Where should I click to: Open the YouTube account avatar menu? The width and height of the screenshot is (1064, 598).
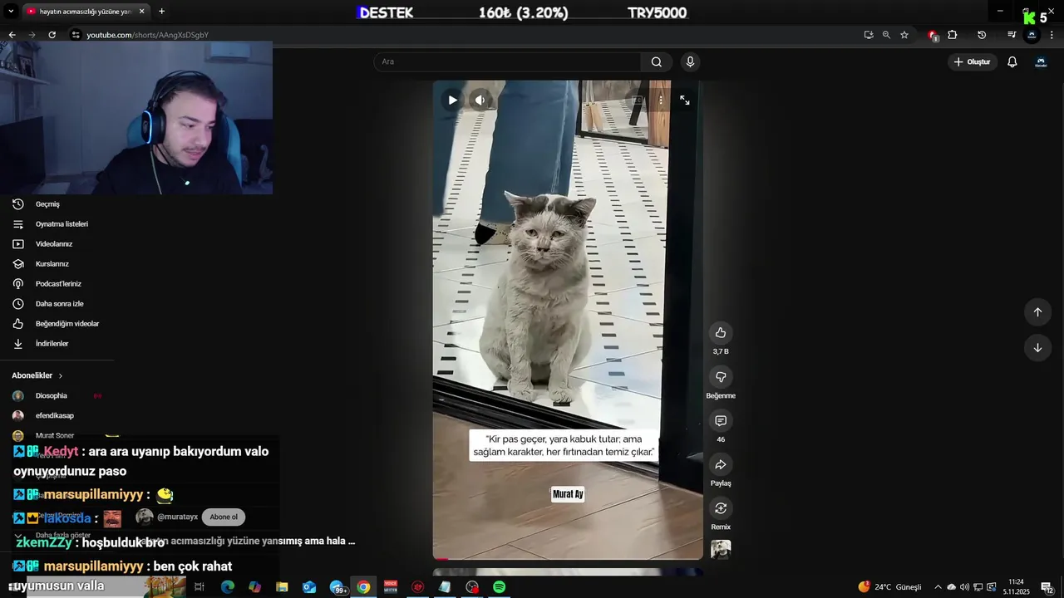coord(1041,61)
